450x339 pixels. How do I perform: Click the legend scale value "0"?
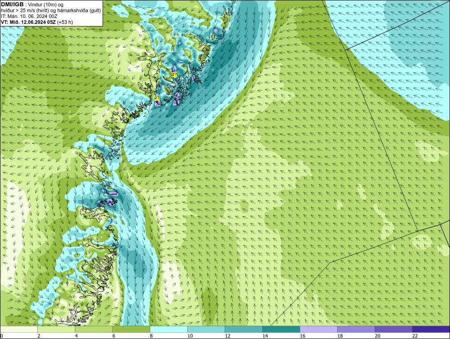tap(1, 336)
